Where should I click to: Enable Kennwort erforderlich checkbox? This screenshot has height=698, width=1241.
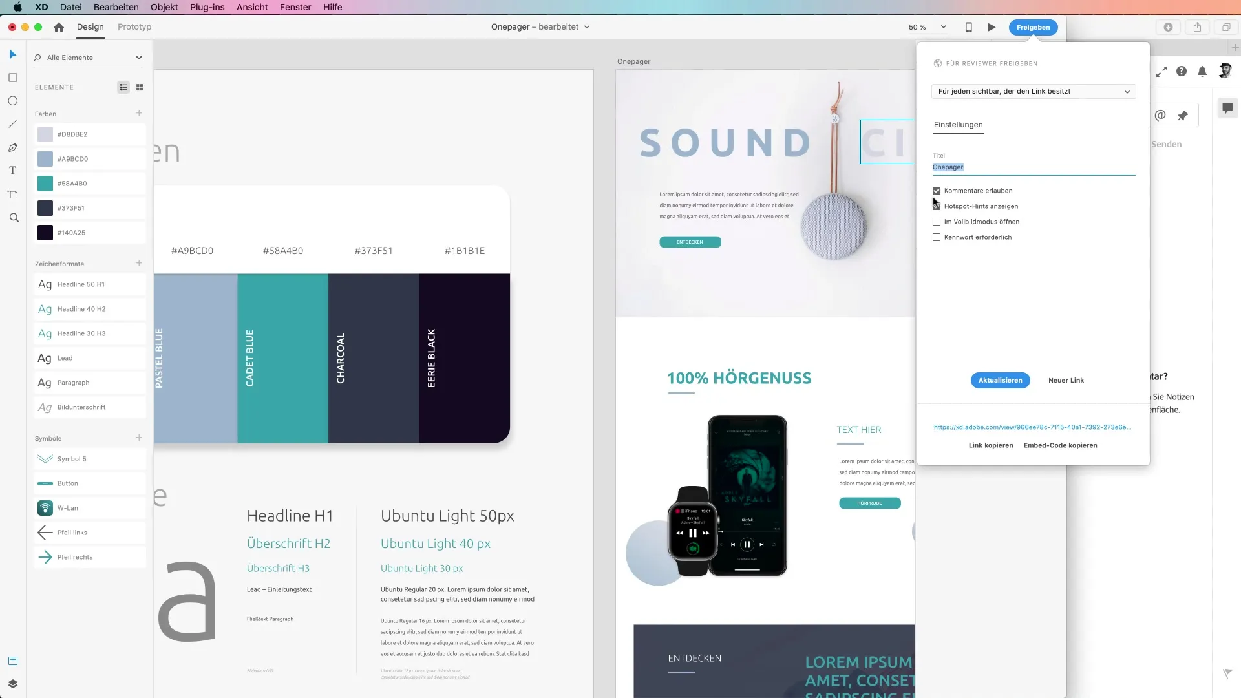click(937, 237)
